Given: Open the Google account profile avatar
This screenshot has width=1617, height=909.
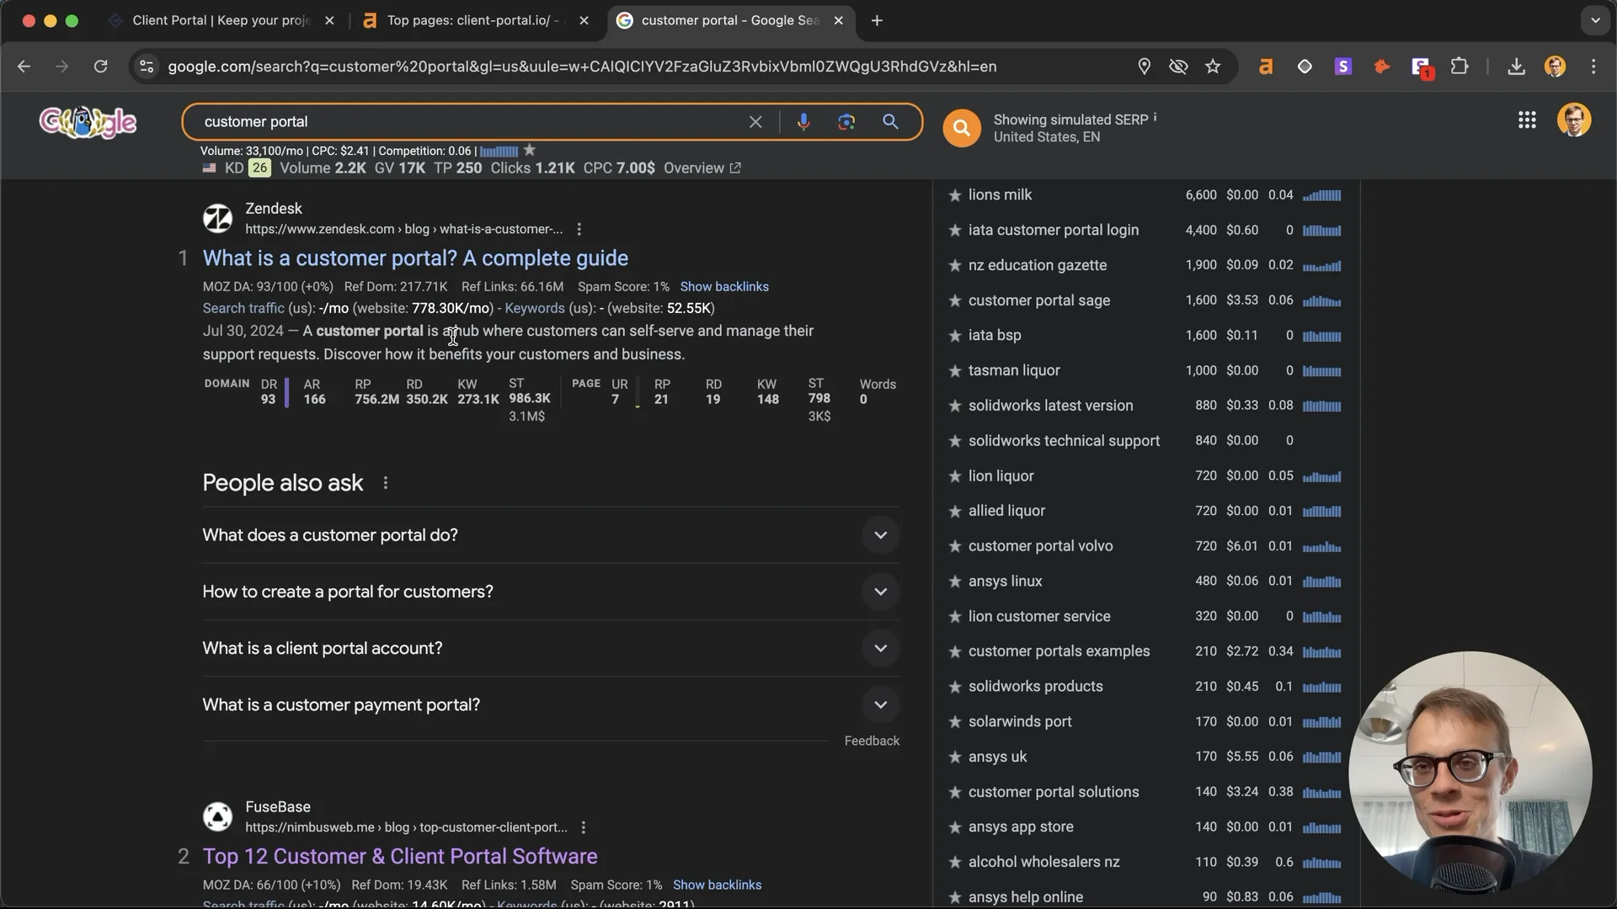Looking at the screenshot, I should [1574, 120].
